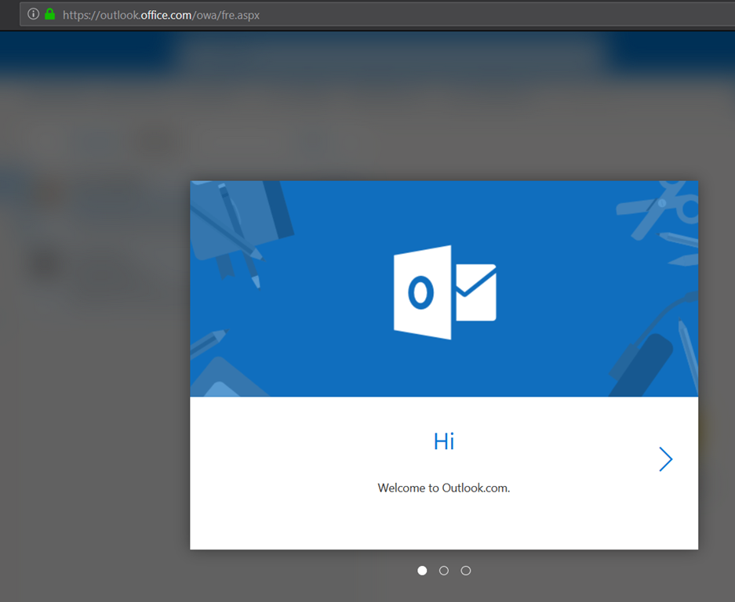Select the second pagination dot
Screen dimensions: 735x602
(444, 570)
